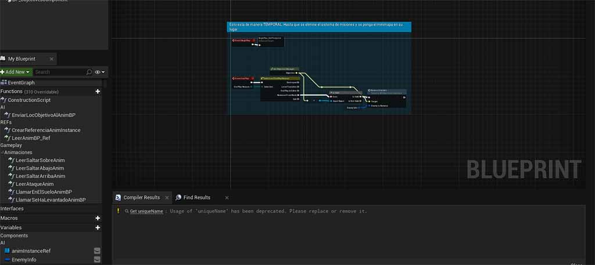Select LeerSaltarArribaAnim function

40,176
